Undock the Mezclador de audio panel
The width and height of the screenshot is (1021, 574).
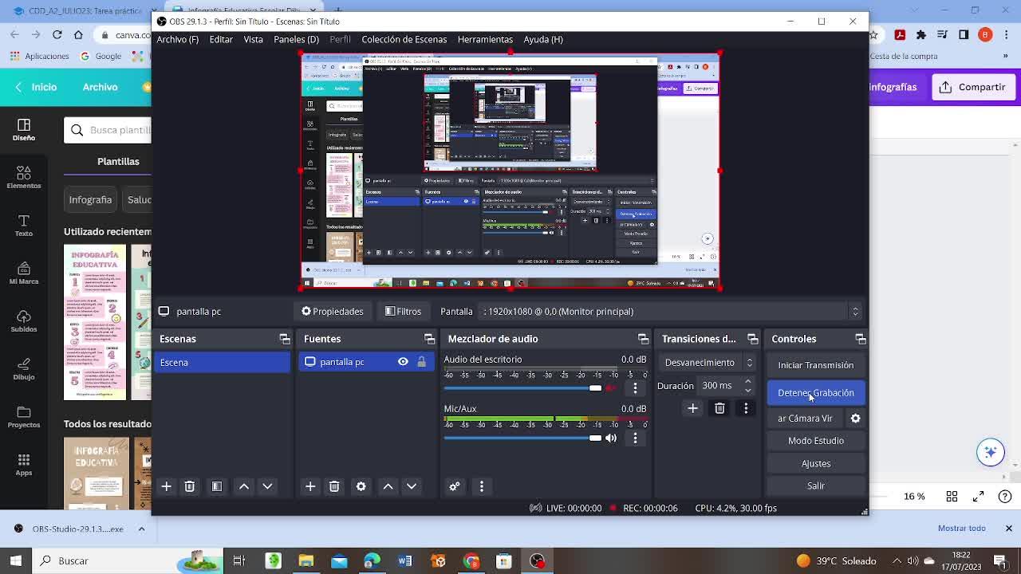click(x=643, y=339)
